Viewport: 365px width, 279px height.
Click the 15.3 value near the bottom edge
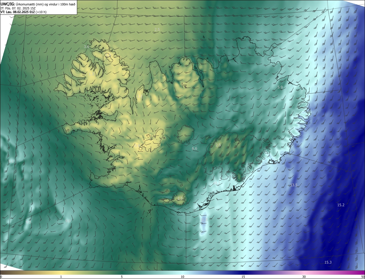click(328, 262)
